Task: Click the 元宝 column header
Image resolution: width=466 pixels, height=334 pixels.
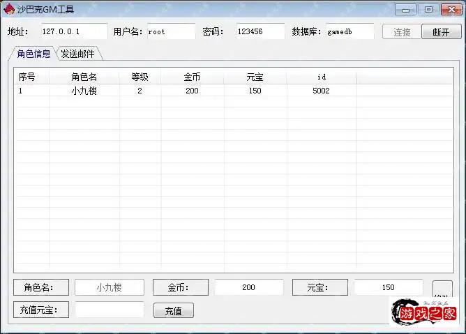Action: point(255,77)
